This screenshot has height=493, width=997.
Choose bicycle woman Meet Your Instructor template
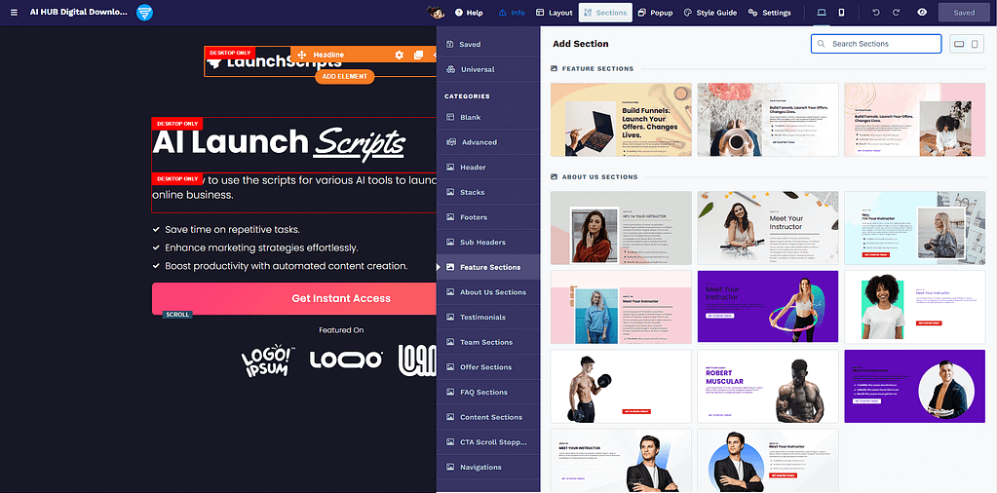(767, 228)
